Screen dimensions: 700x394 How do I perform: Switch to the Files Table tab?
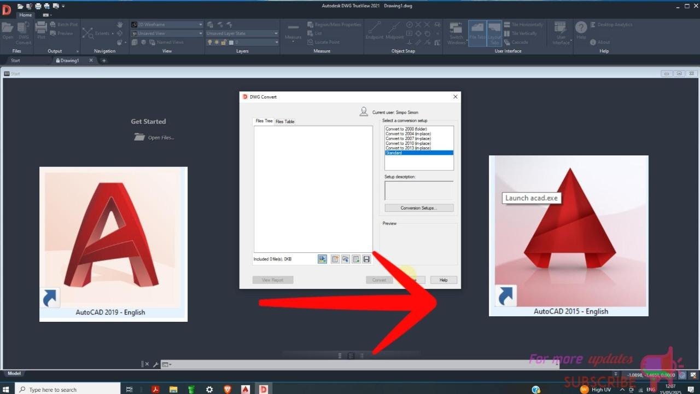pos(285,121)
